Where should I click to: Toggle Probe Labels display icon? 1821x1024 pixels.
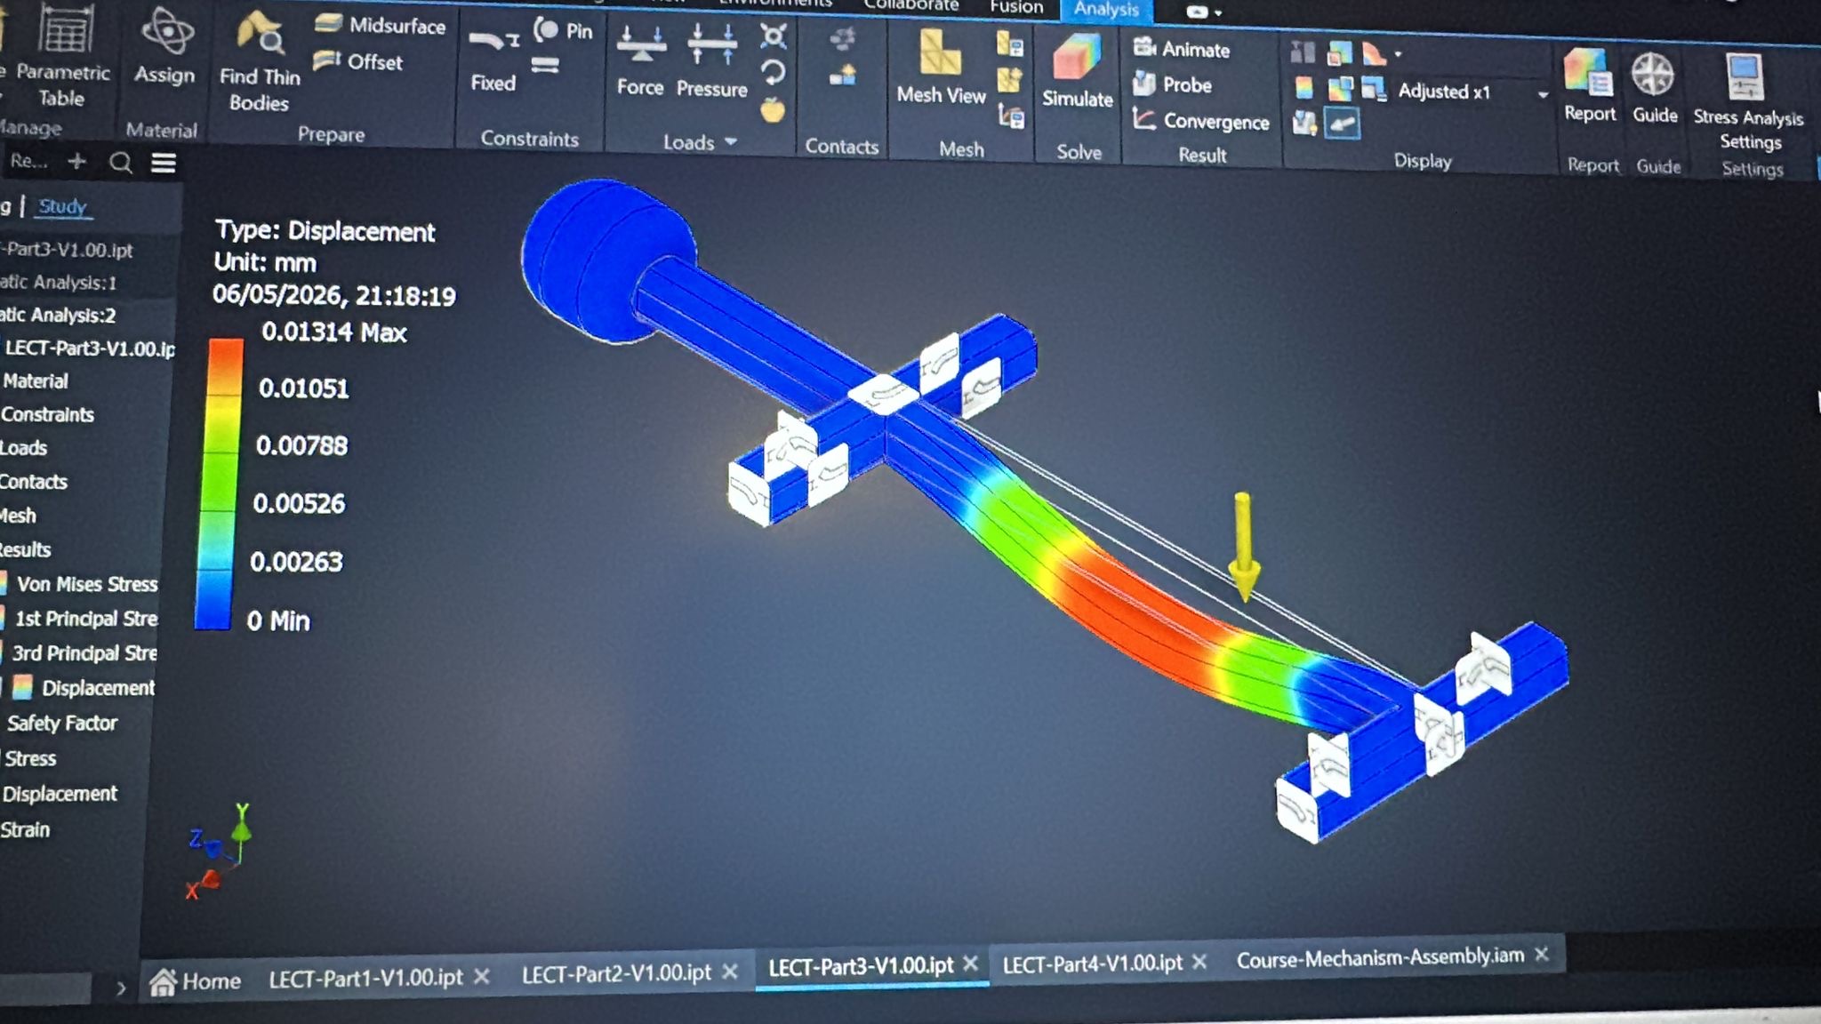1304,124
